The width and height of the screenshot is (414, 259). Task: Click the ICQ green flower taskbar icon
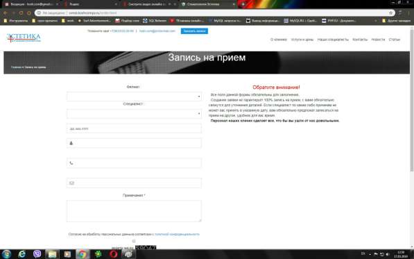coord(98,254)
